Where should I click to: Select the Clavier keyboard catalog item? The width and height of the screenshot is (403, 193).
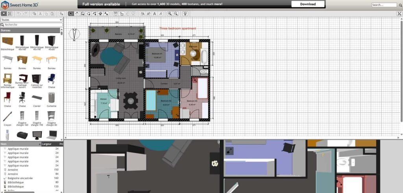click(x=37, y=100)
